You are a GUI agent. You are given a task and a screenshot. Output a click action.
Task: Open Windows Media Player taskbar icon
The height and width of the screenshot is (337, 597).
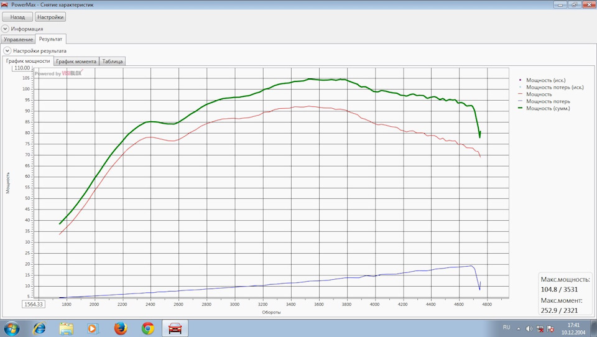tap(93, 328)
